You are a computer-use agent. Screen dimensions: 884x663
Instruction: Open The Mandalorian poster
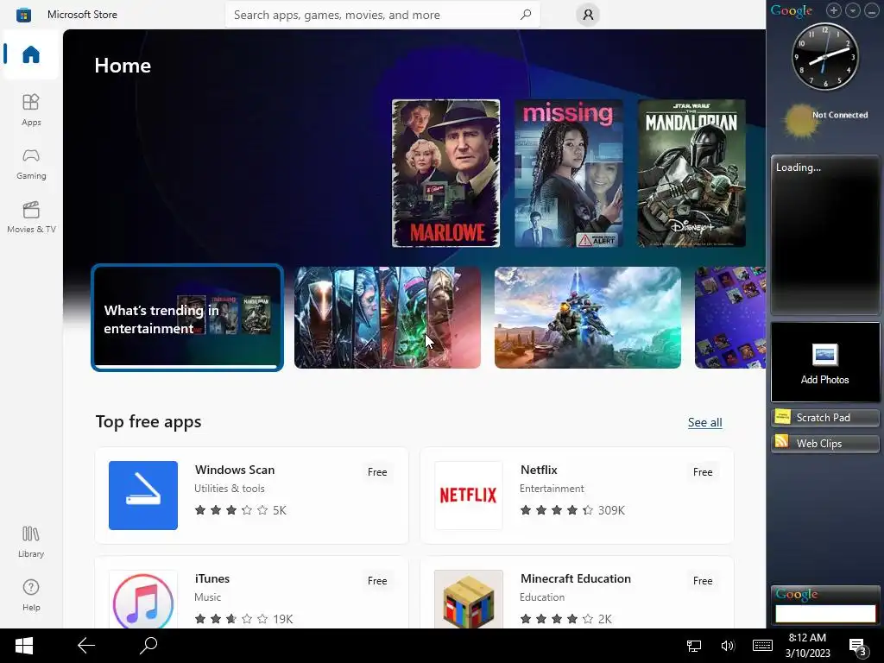coord(691,173)
